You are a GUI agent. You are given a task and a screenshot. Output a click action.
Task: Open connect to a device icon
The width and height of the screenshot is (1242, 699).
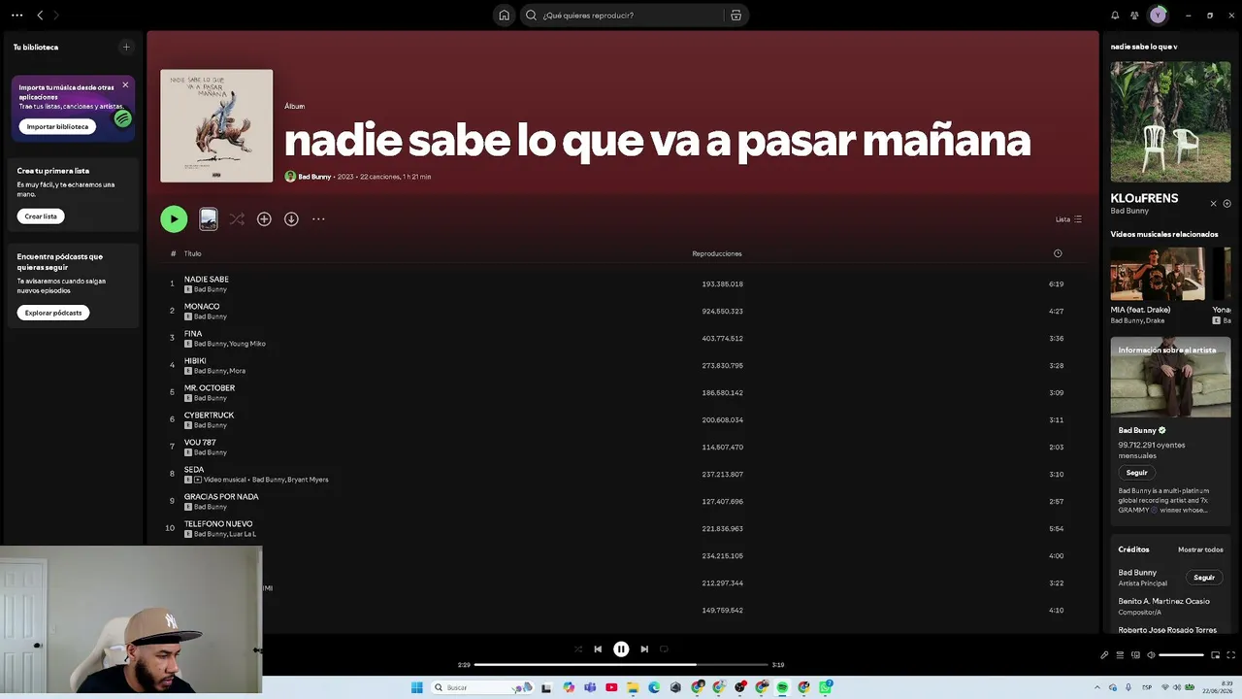tap(1135, 655)
